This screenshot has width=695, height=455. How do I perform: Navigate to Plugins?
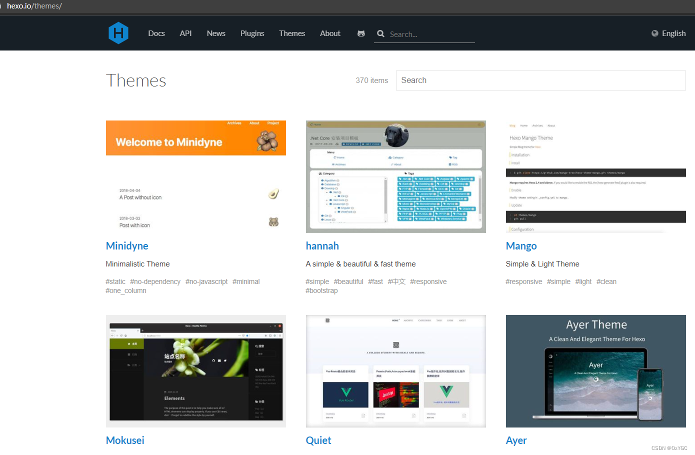252,33
